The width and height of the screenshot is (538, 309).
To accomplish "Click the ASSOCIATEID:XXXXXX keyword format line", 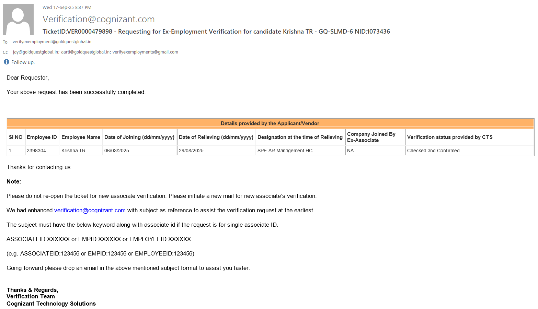I will pyautogui.click(x=99, y=239).
